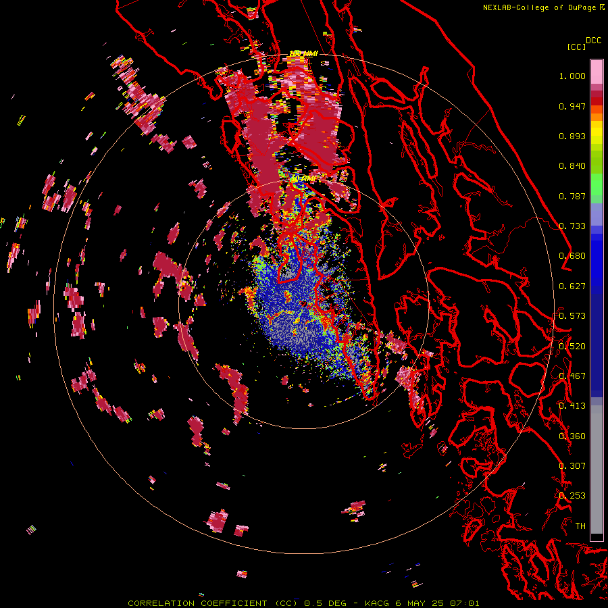Click the 0.680 scale value label
608x608 pixels.
[x=572, y=256]
